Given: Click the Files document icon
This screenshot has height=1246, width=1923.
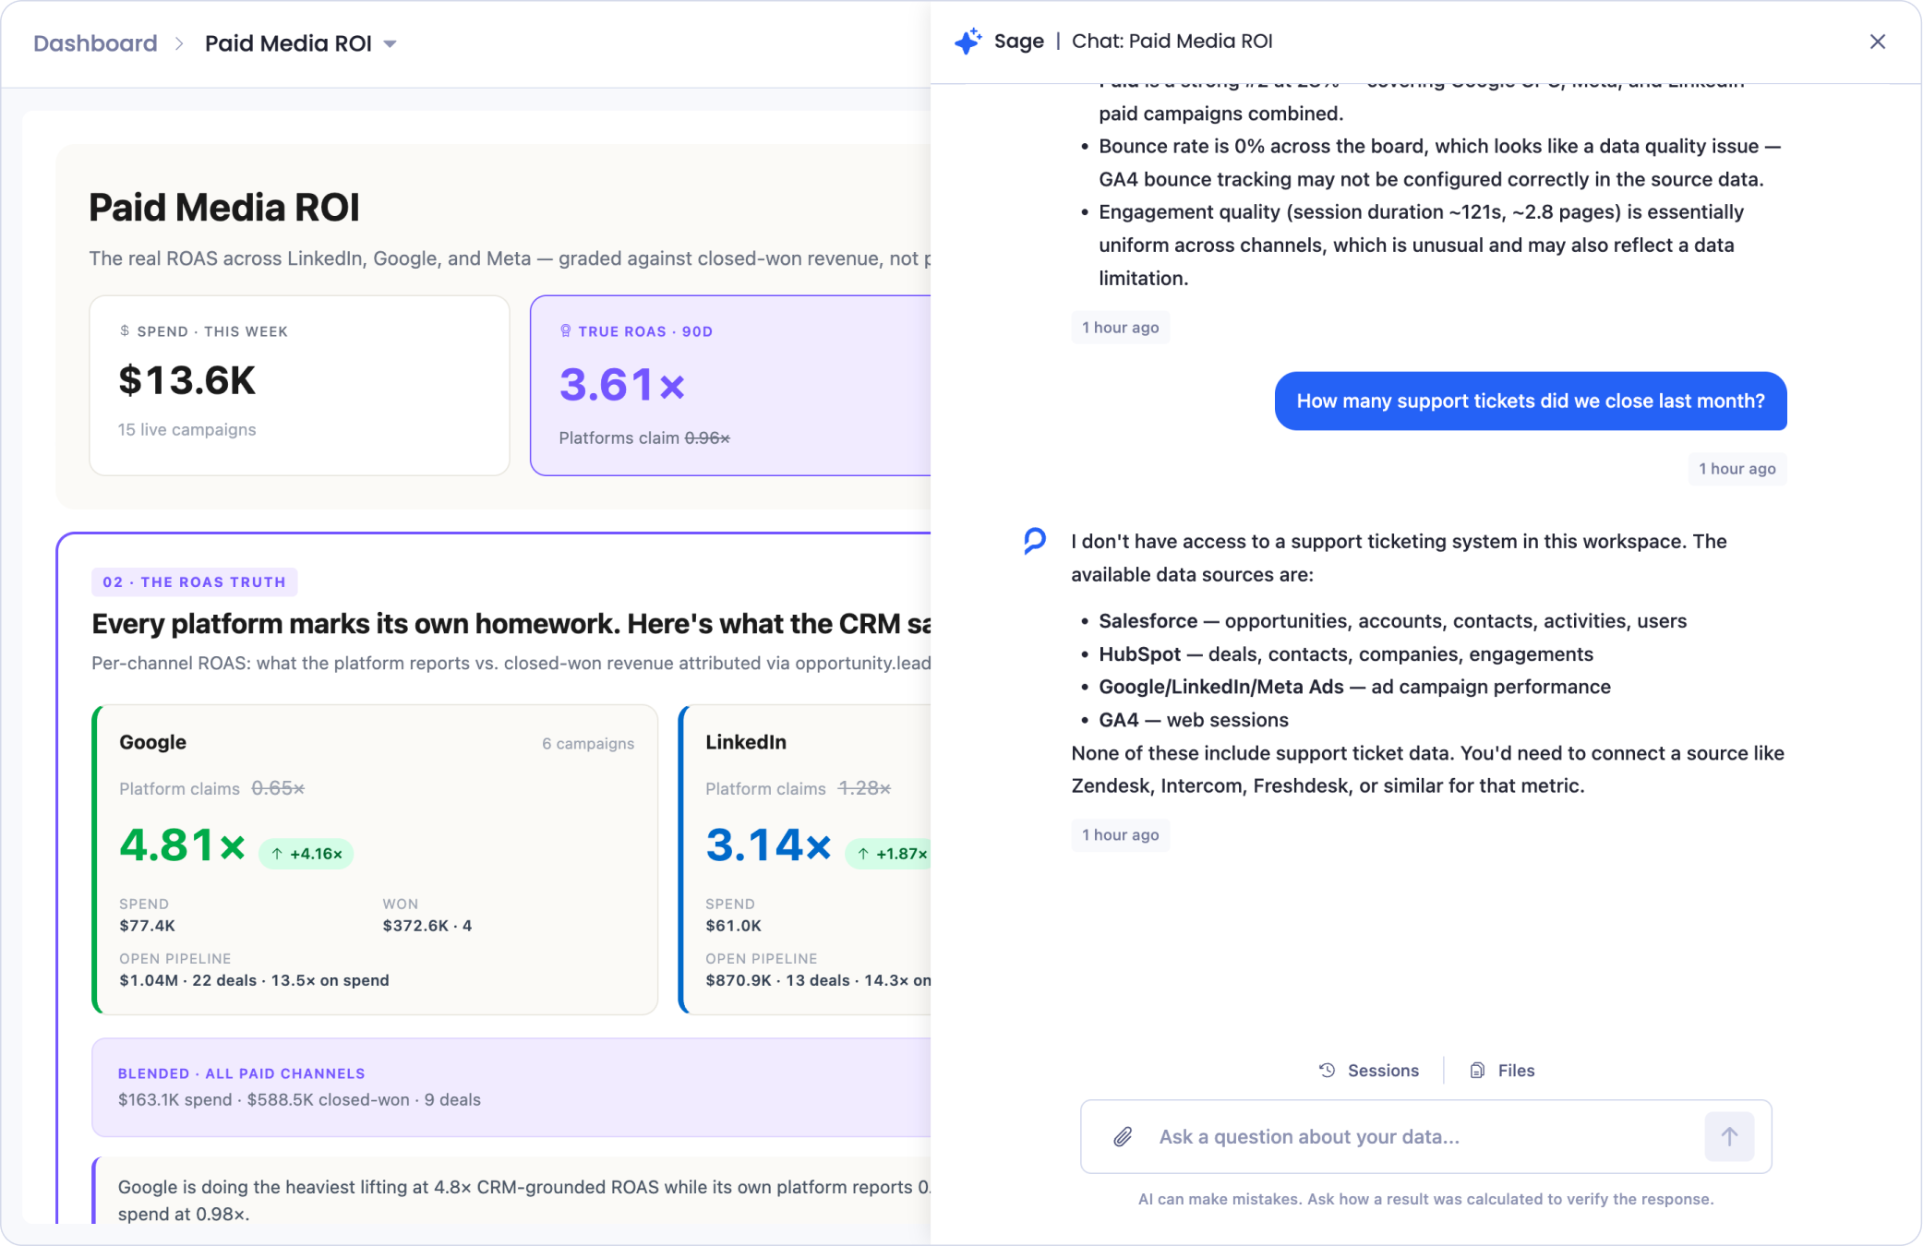Looking at the screenshot, I should (x=1477, y=1071).
